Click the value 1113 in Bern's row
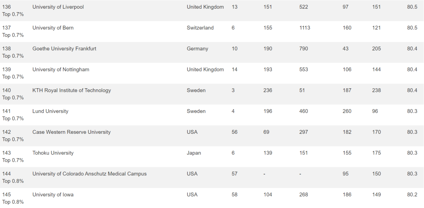424x208 pixels. (x=305, y=28)
